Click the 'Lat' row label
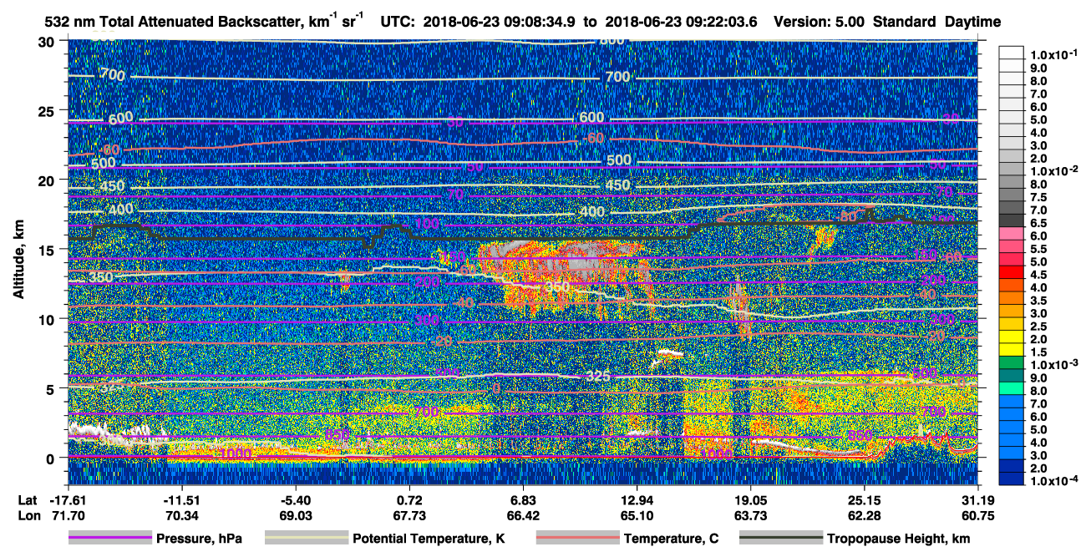1086x557 pixels. [27, 500]
